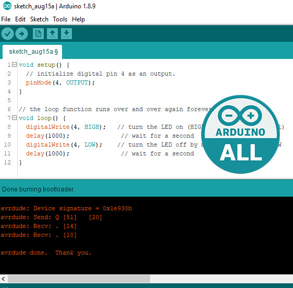This screenshot has width=293, height=288.
Task: Open the Help menu
Action: (x=79, y=19)
